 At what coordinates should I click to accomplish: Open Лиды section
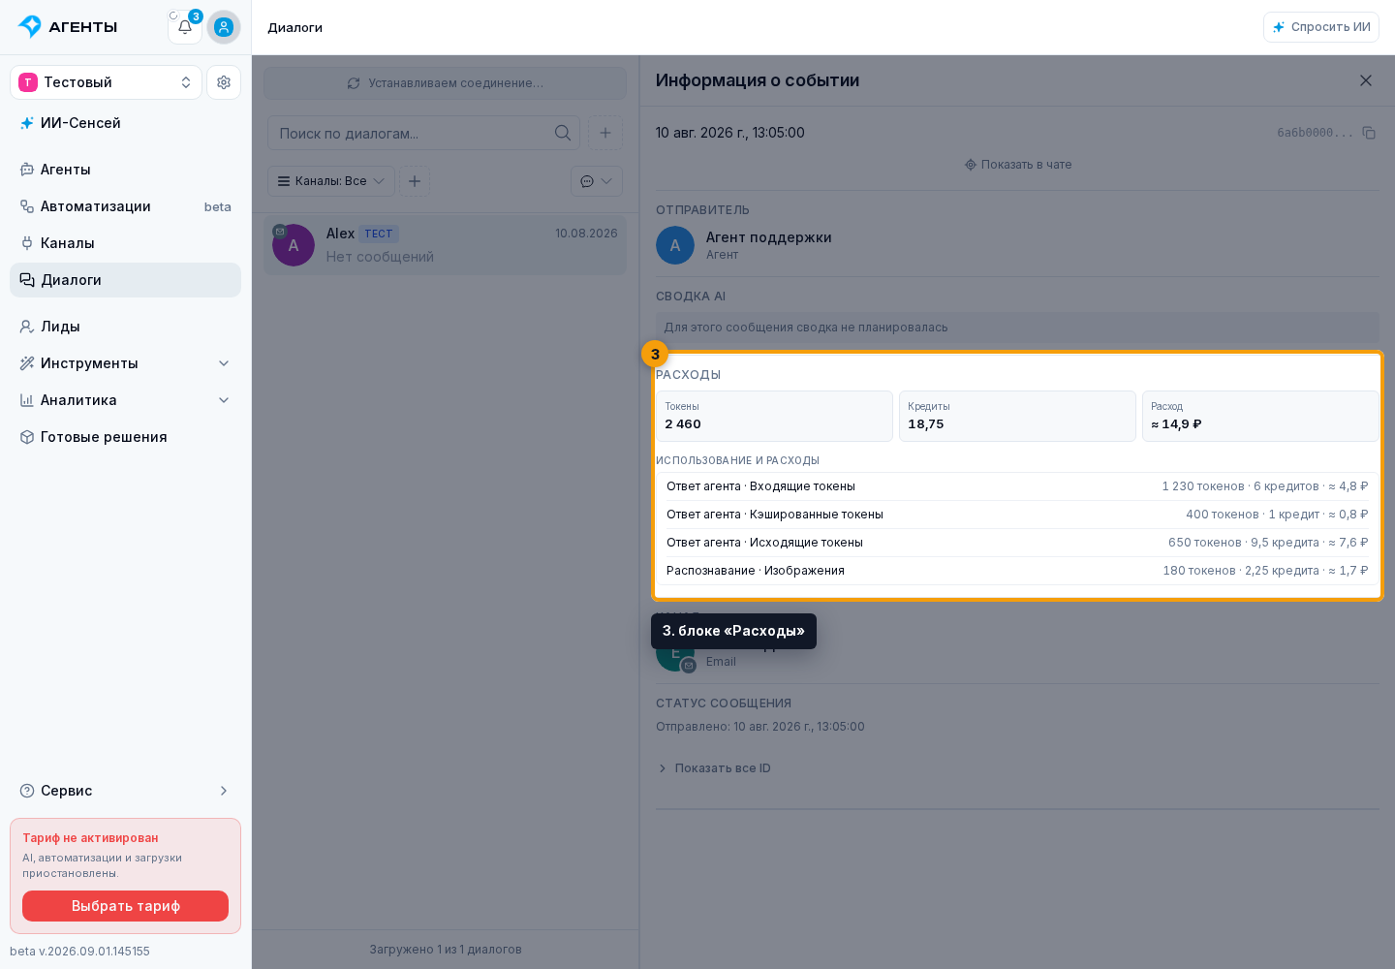[x=125, y=327]
